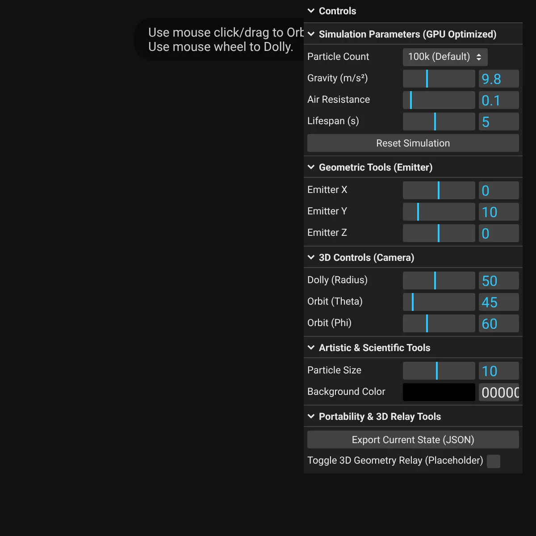This screenshot has height=536, width=536.
Task: Click the Emitter Y slider
Action: coord(439,212)
